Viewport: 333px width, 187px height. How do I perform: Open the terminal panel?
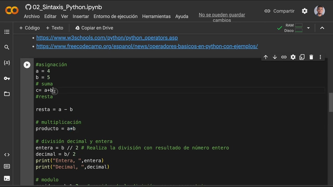(x=7, y=178)
